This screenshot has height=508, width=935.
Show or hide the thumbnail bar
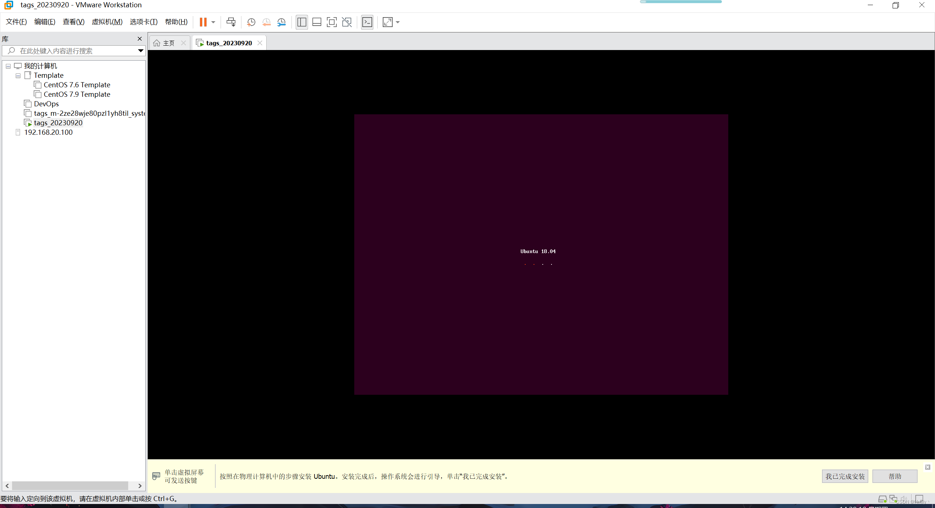coord(316,22)
